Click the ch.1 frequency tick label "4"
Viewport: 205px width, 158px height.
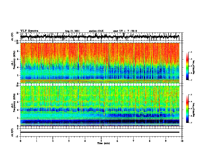coord(18,67)
